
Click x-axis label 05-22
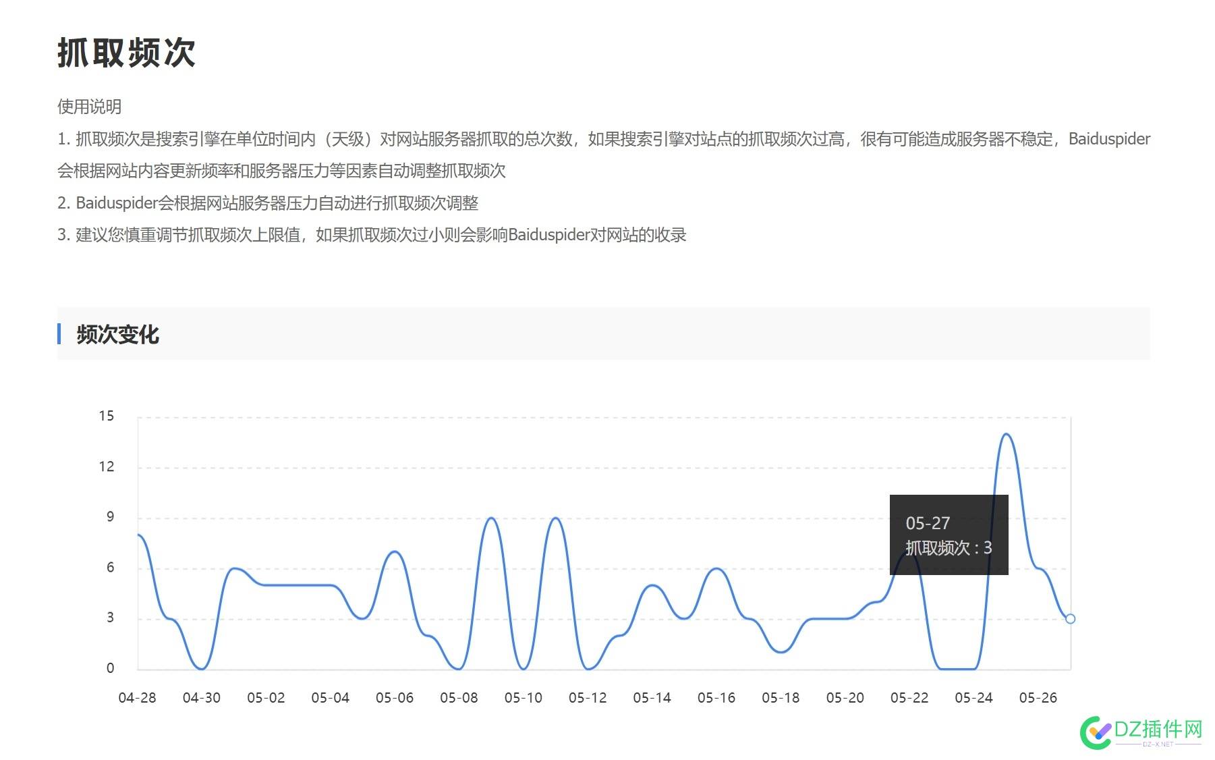tap(909, 698)
